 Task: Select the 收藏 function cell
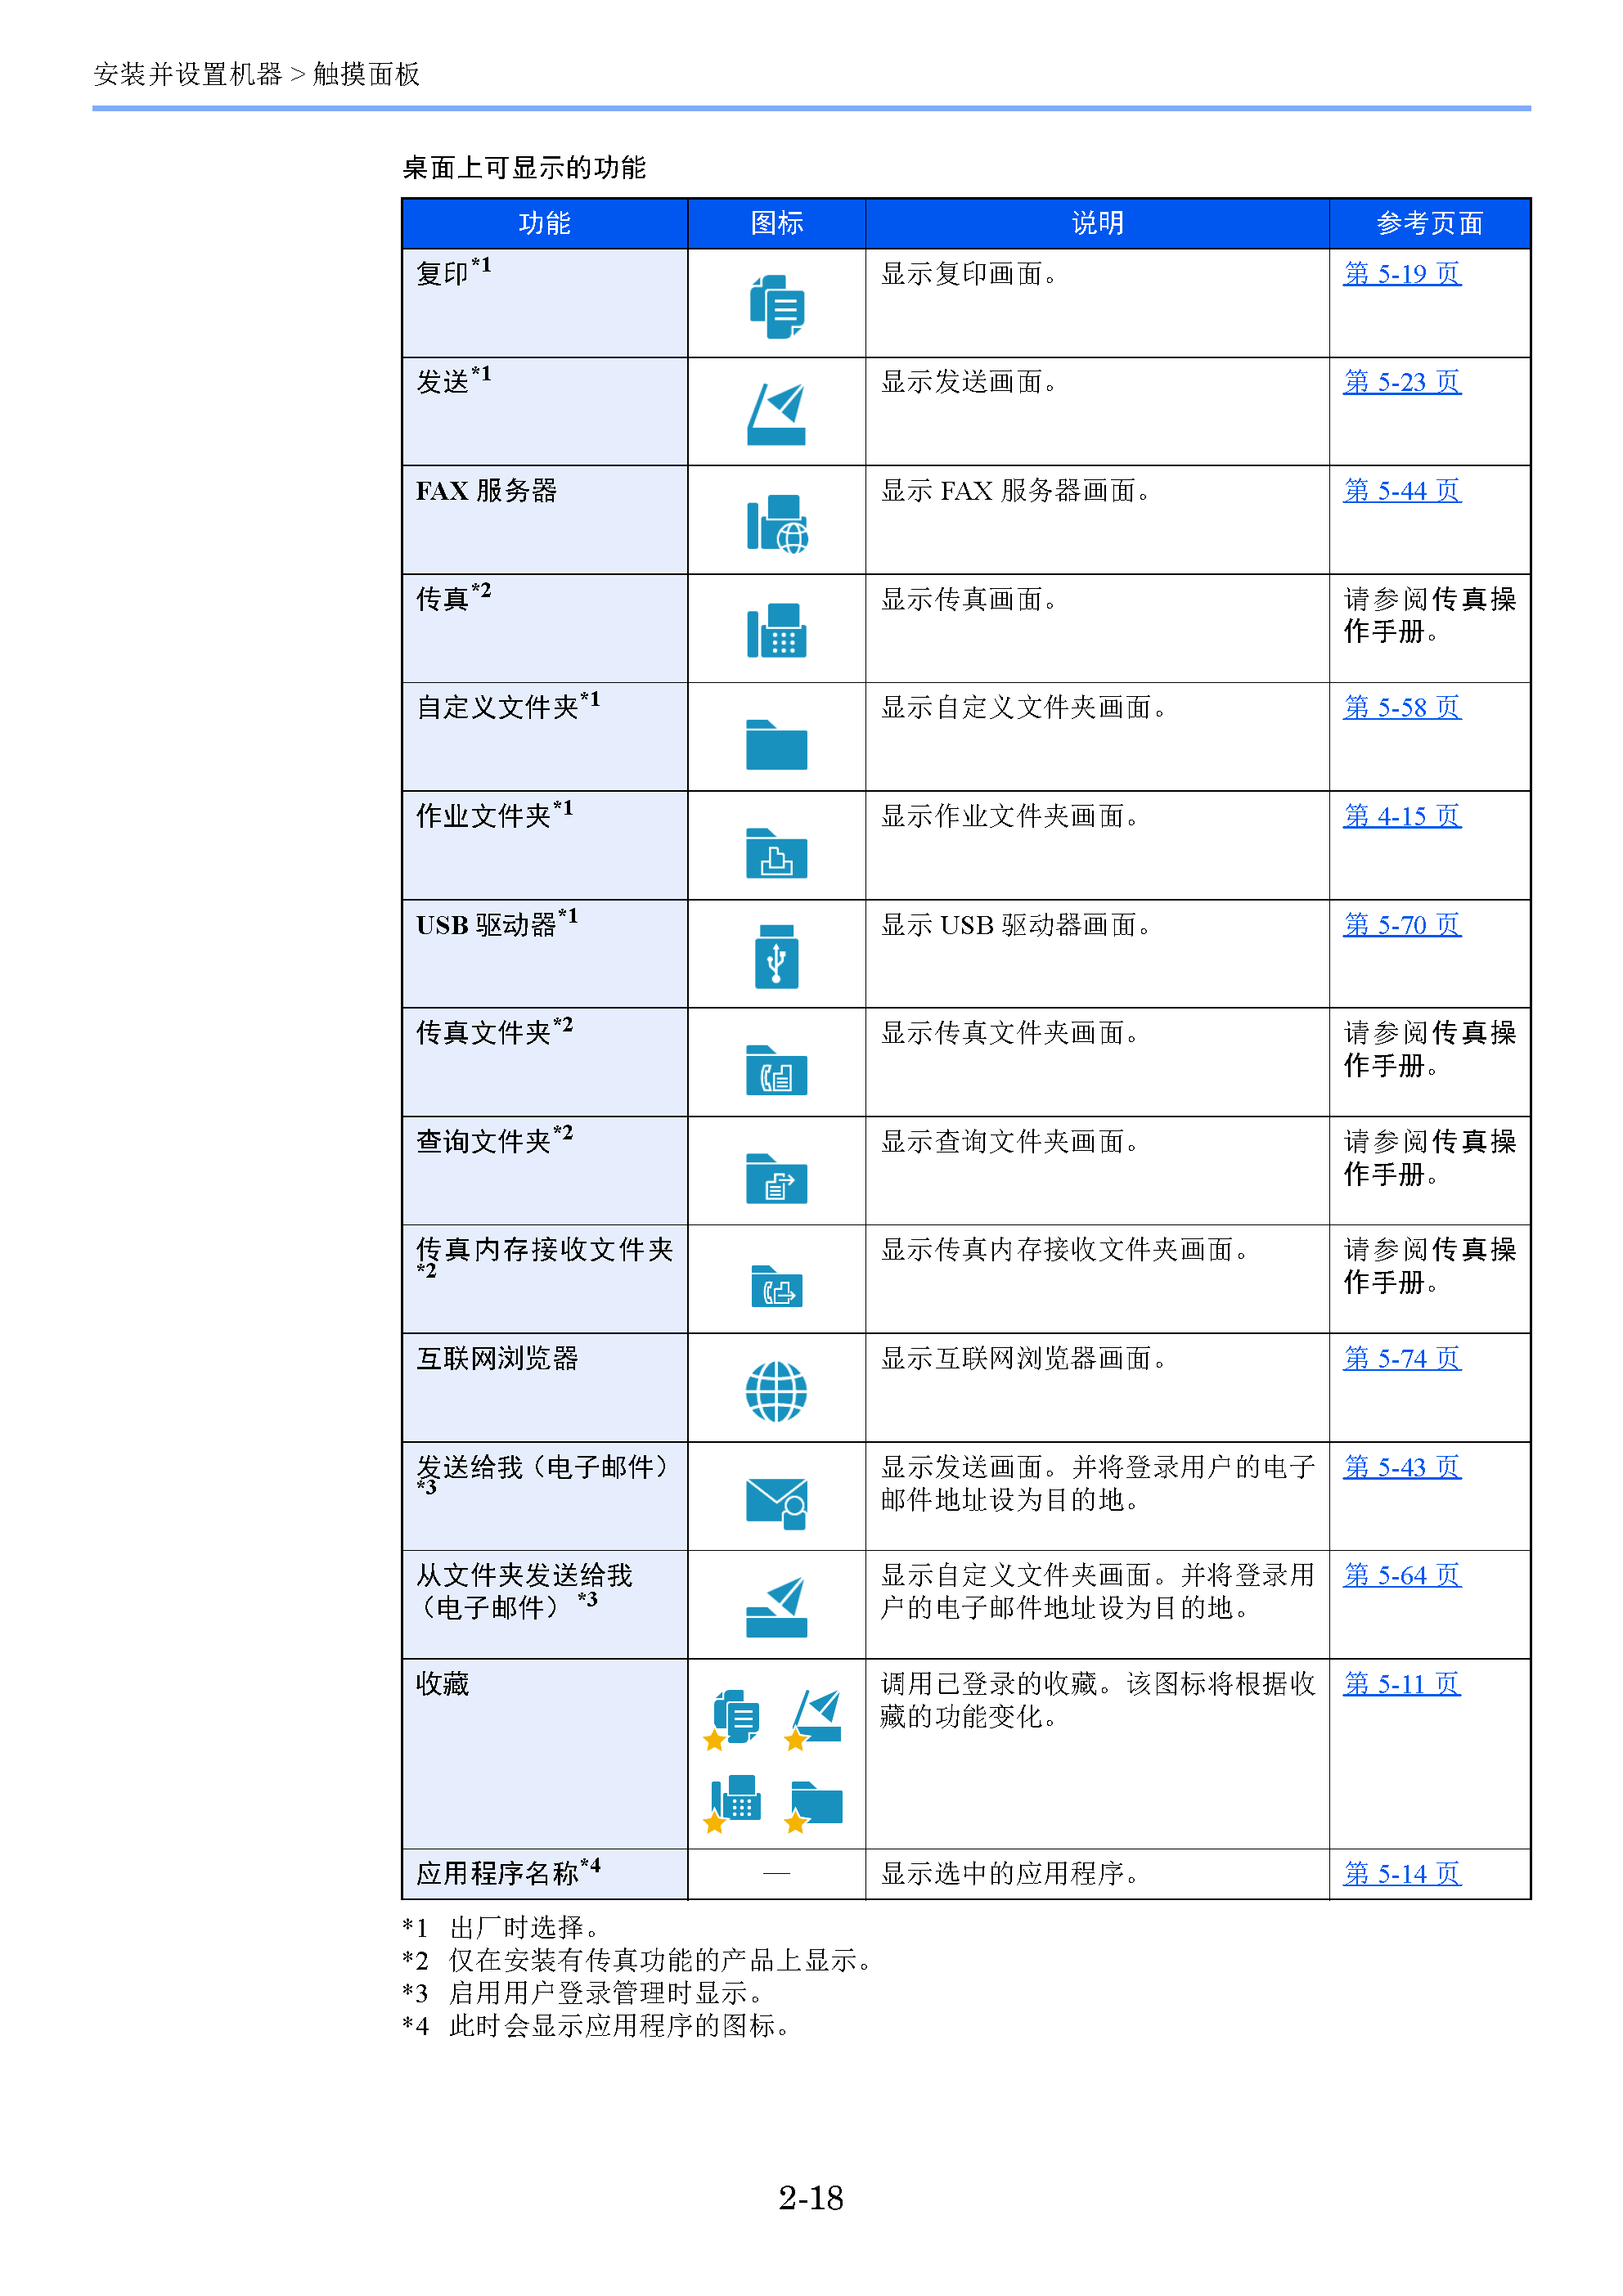[x=545, y=1754]
